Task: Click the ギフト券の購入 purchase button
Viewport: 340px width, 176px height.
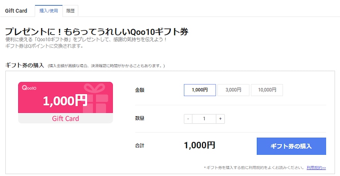Action: pos(291,146)
